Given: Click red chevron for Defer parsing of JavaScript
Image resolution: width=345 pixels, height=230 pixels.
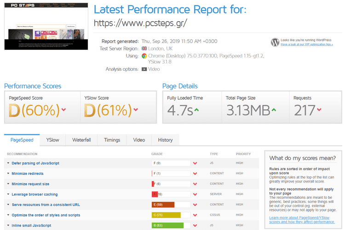Looking at the screenshot, I should 195,163.
